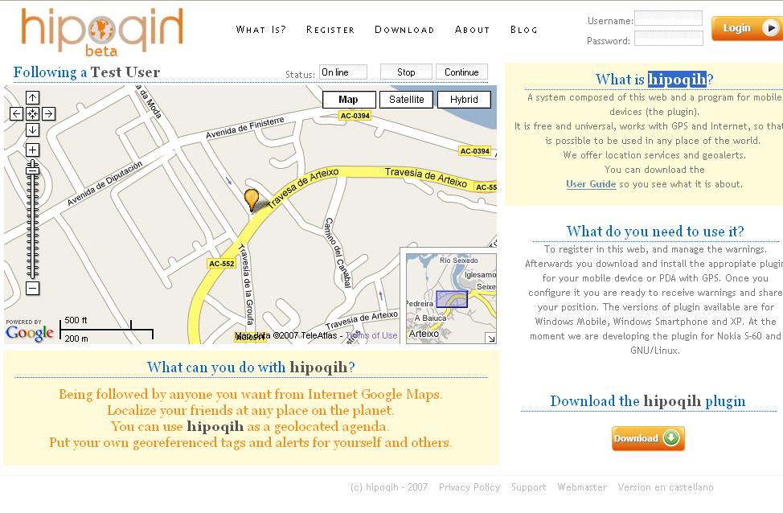Image resolution: width=783 pixels, height=513 pixels.
Task: Pan the map left with the arrow
Action: click(16, 114)
